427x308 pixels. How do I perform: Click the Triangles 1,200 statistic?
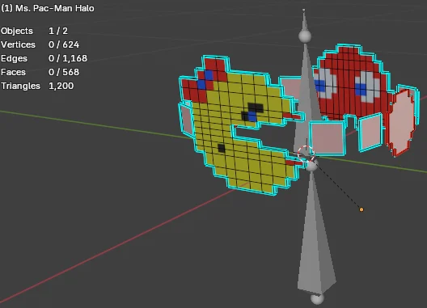[37, 86]
